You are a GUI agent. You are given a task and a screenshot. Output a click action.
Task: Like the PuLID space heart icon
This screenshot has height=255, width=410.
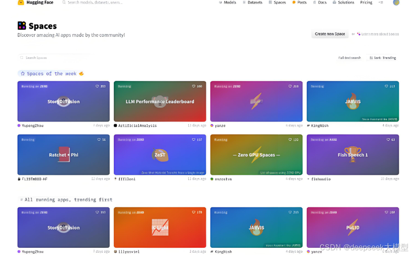(387, 212)
